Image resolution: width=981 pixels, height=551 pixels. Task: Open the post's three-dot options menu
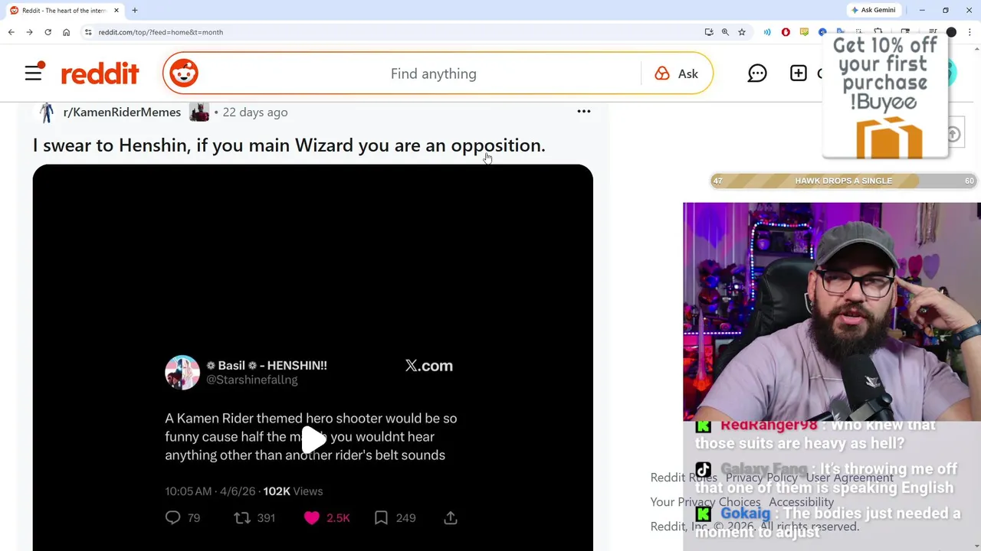pyautogui.click(x=584, y=112)
